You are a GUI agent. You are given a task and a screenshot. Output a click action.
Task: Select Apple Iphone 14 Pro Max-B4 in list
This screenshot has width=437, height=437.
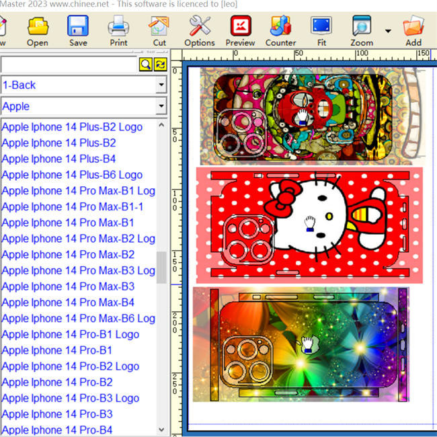68,303
